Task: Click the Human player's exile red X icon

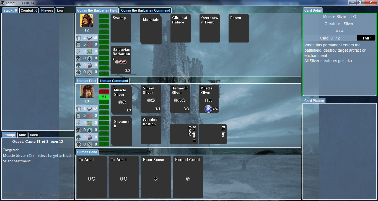Action: click(90, 115)
